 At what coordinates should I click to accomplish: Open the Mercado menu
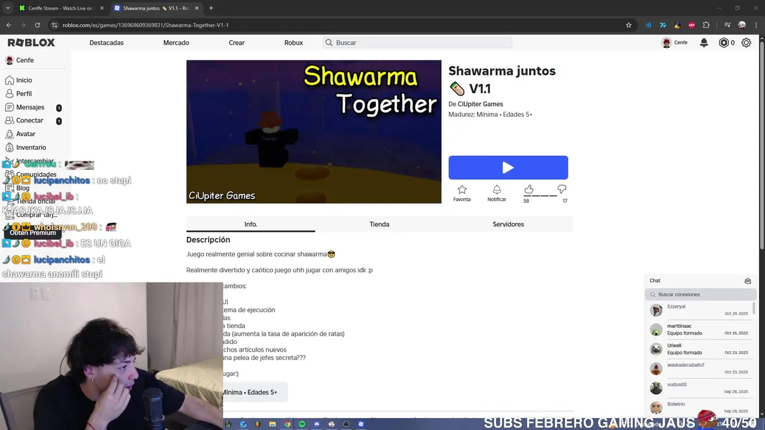click(176, 42)
